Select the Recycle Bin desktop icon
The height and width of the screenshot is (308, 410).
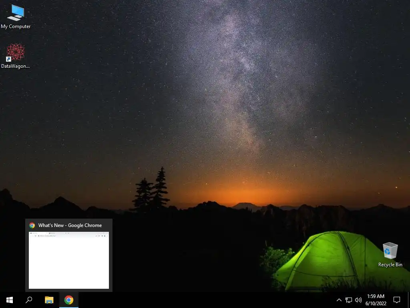tap(390, 255)
